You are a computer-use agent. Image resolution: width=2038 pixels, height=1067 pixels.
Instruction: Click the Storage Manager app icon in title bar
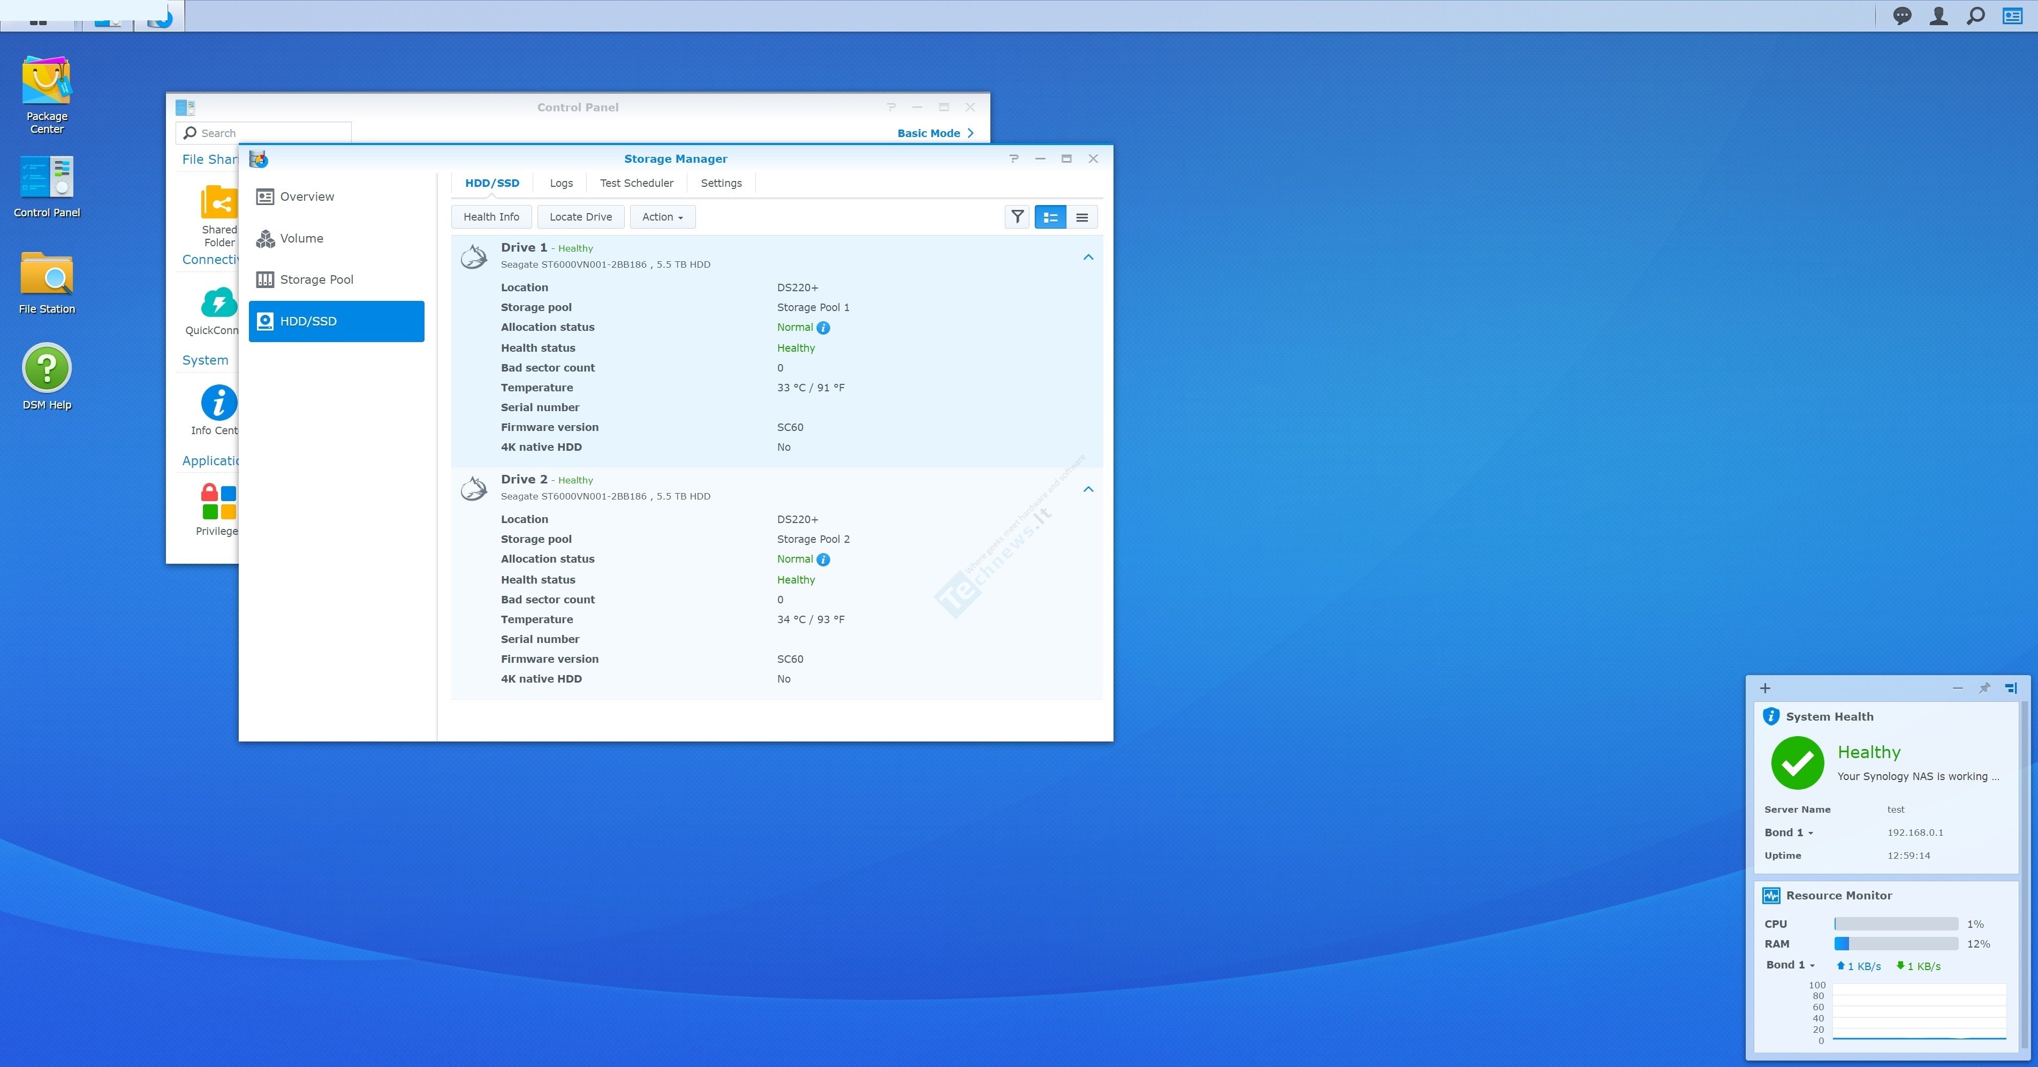click(x=259, y=159)
